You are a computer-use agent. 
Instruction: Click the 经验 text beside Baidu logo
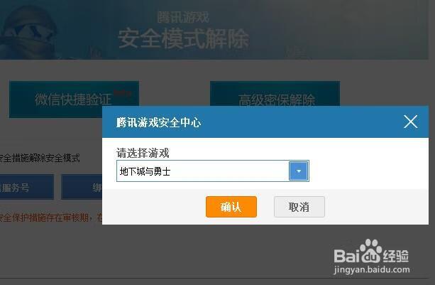click(x=396, y=256)
